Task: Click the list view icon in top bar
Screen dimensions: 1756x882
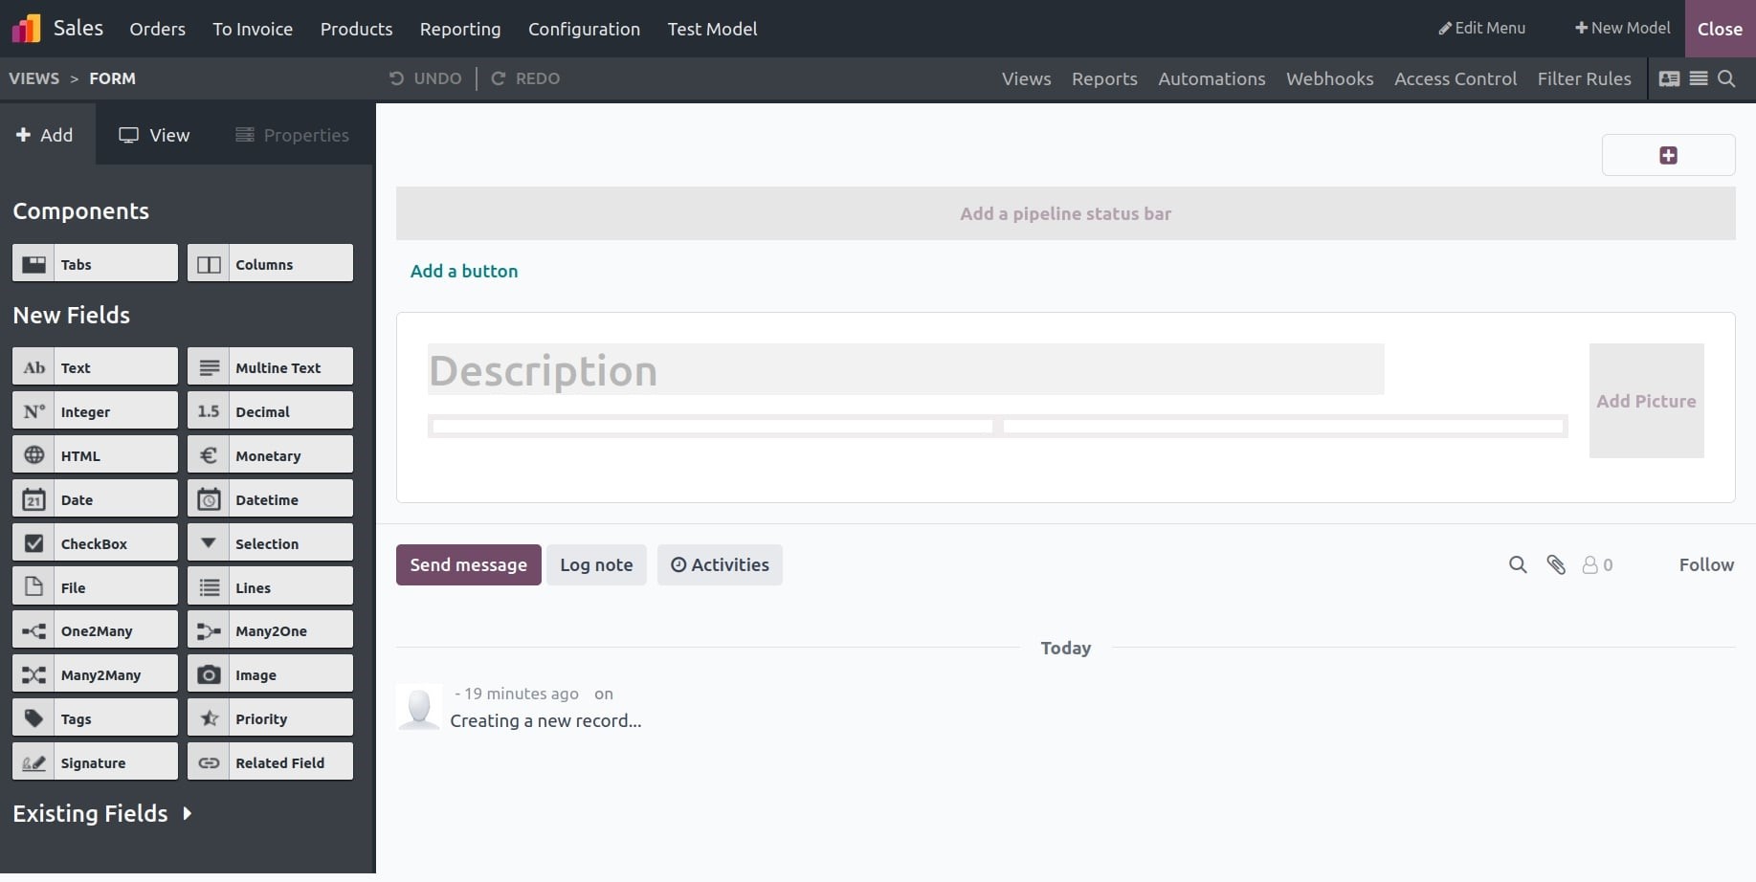Action: [x=1699, y=78]
